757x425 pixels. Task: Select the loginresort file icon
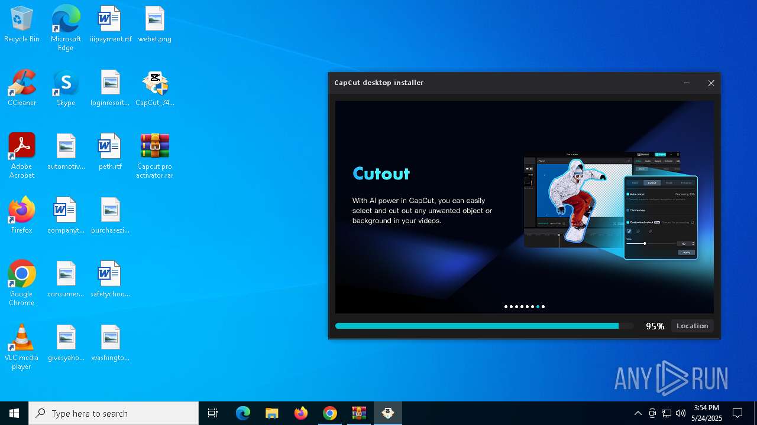coord(110,88)
